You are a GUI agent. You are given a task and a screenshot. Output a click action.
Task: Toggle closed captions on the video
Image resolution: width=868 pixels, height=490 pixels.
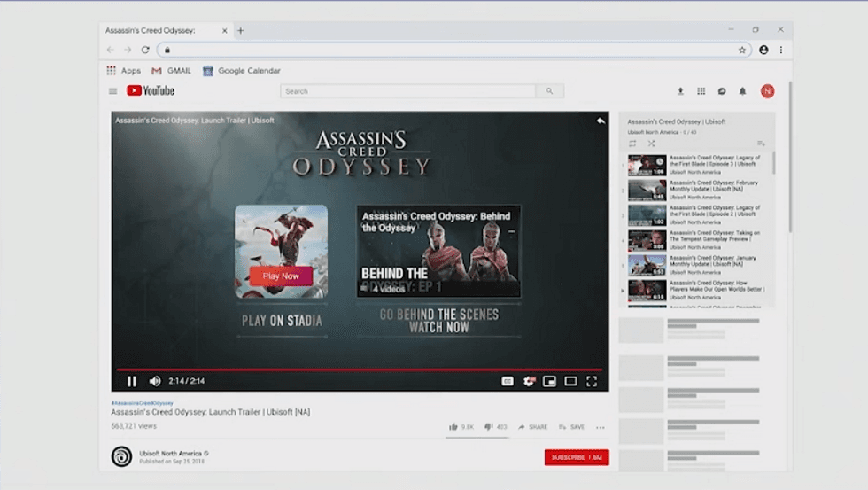508,381
